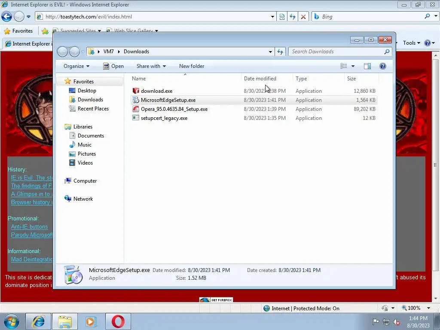Screen dimensions: 440x330
Task: Click Add to Favorites bar icon
Action: 45,31
